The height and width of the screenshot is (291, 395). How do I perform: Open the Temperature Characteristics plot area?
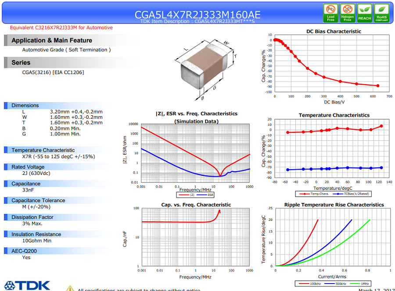click(x=332, y=149)
